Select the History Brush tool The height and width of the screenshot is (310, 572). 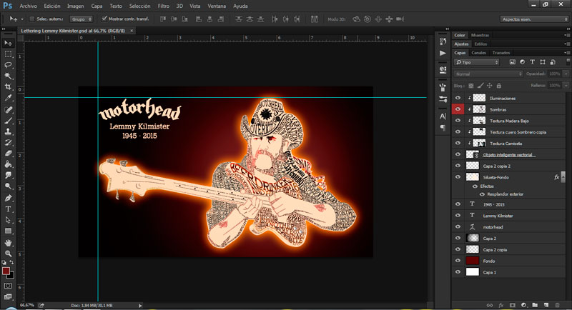pyautogui.click(x=8, y=142)
